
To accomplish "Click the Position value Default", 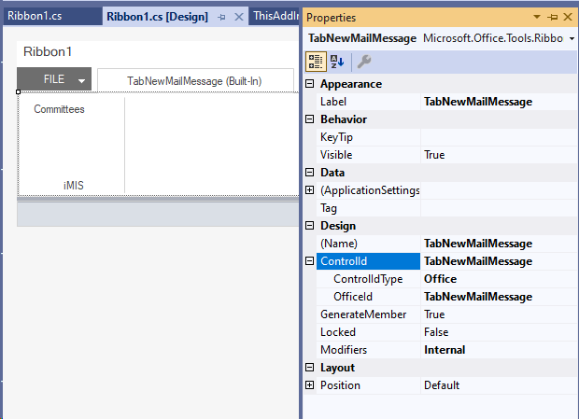I will (498, 385).
